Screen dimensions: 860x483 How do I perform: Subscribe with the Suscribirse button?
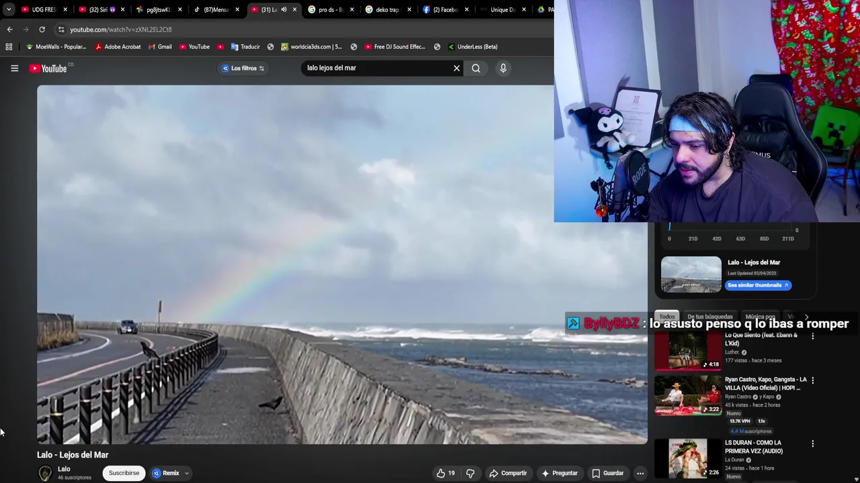[124, 473]
